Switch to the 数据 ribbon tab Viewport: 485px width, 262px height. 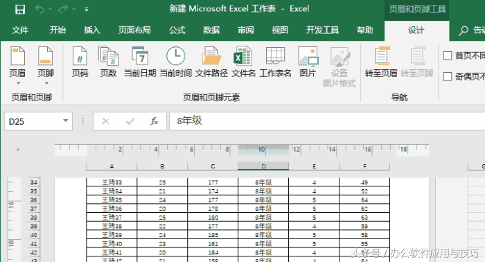click(x=211, y=30)
